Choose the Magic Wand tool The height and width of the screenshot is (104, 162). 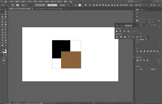pos(2,14)
